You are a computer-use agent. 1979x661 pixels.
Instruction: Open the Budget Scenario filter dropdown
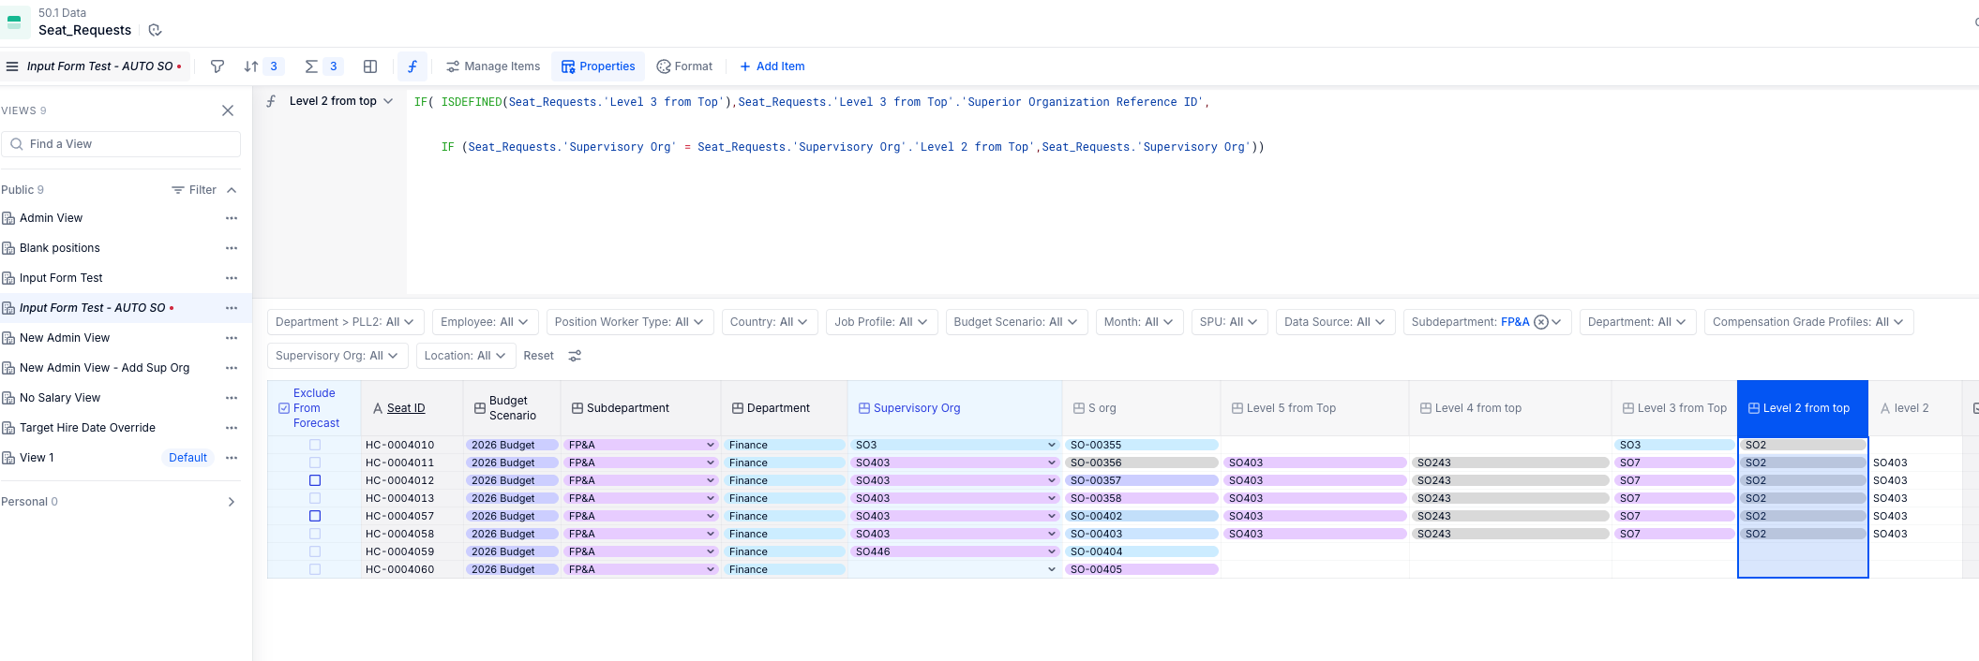pyautogui.click(x=1017, y=322)
